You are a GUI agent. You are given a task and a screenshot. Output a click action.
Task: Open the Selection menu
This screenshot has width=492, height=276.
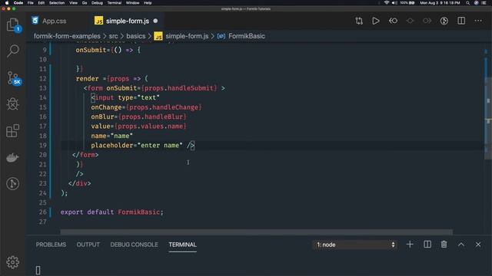click(57, 3)
